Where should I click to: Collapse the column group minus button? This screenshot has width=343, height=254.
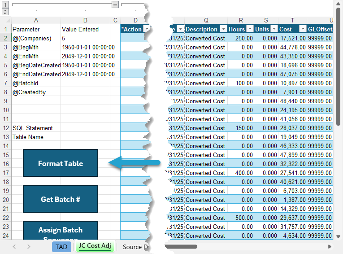coord(115,4)
